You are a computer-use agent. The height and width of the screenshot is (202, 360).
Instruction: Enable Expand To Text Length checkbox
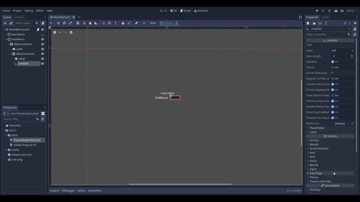tap(332, 79)
